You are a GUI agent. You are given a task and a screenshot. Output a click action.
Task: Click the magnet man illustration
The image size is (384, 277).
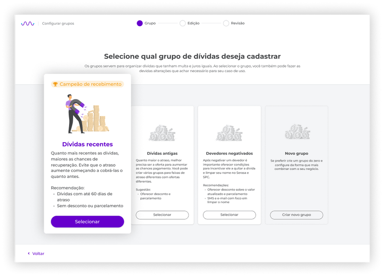[x=87, y=114]
